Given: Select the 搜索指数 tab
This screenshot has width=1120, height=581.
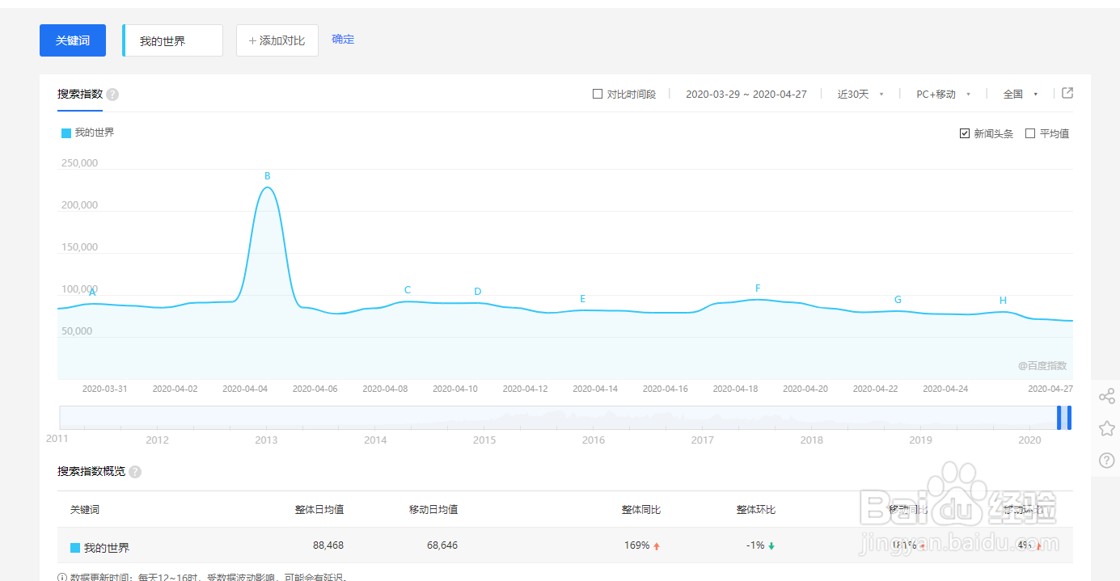Looking at the screenshot, I should point(80,94).
